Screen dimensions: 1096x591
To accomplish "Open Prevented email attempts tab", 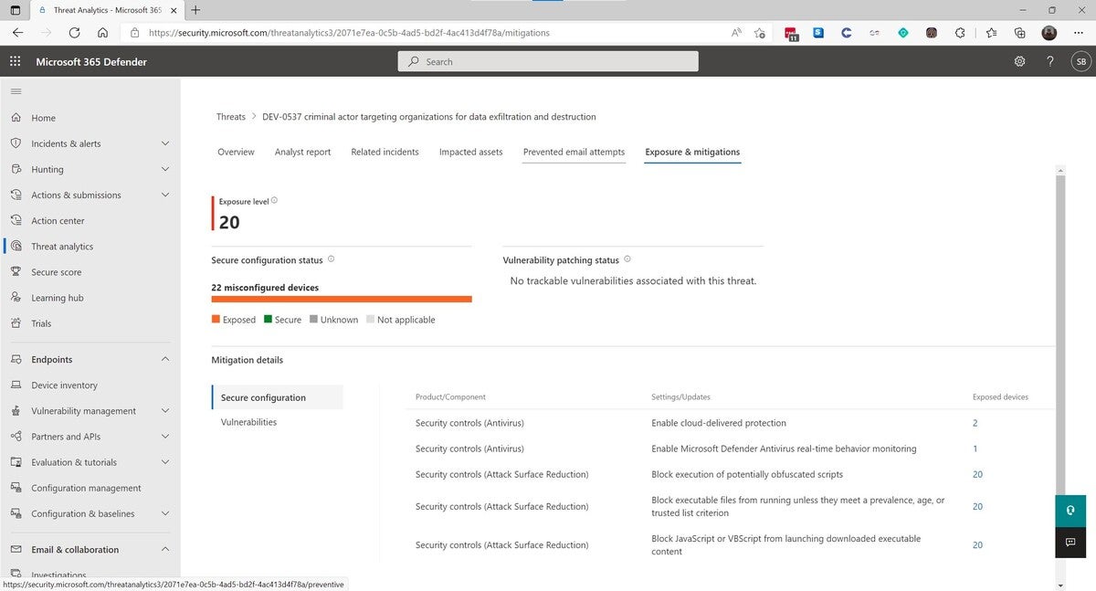I will (574, 152).
